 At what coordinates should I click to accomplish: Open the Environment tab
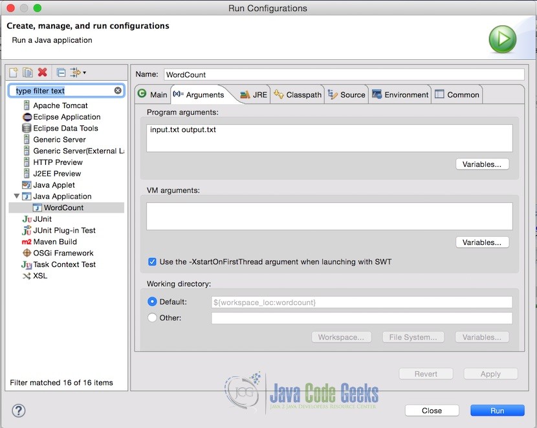(400, 94)
